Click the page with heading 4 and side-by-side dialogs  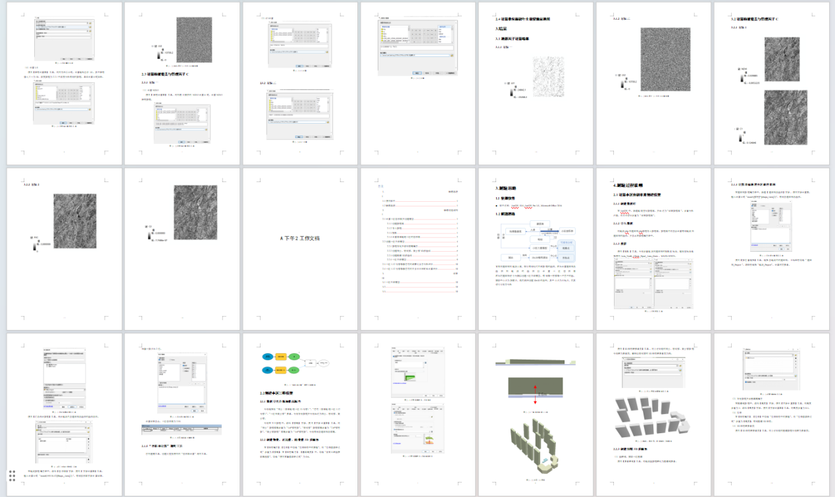click(653, 248)
